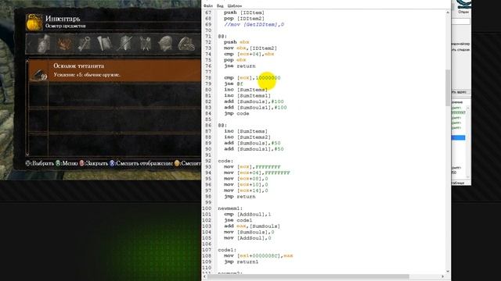Click the 'newmem1:' label
The height and width of the screenshot is (281, 501).
click(230, 208)
